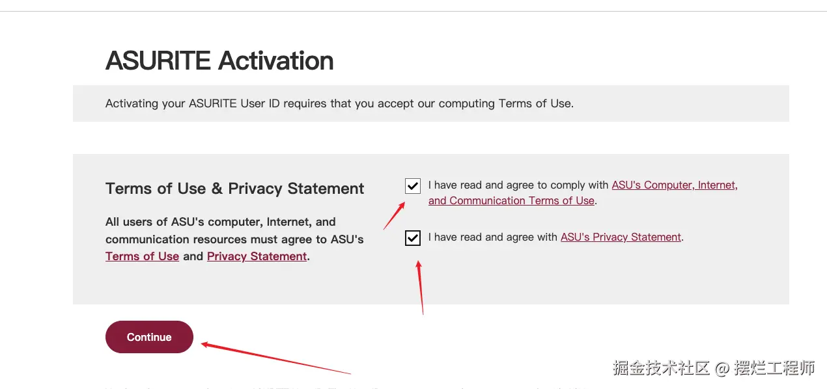827x389 pixels.
Task: Click the red arrow pointing at the first checkbox
Action: [395, 216]
